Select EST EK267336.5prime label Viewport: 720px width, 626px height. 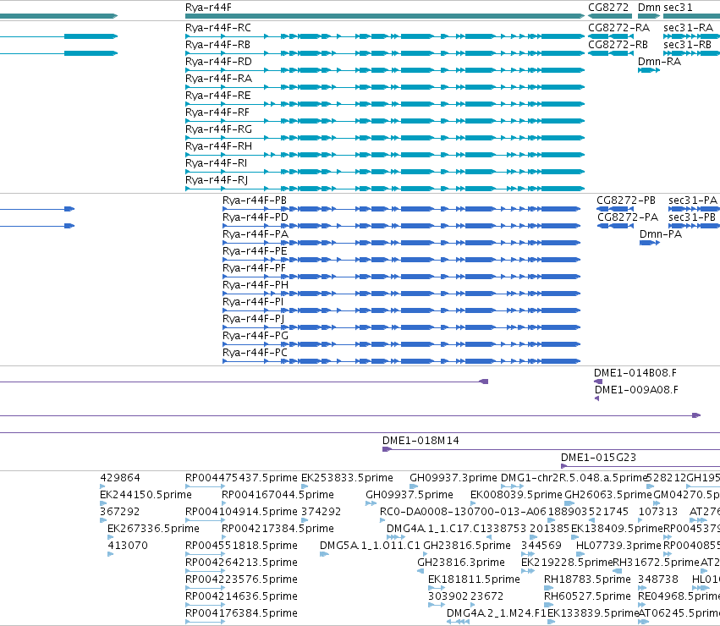coord(153,529)
